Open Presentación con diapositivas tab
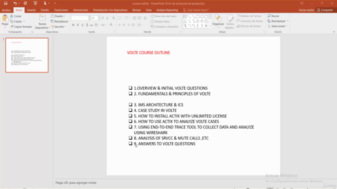 coord(110,10)
